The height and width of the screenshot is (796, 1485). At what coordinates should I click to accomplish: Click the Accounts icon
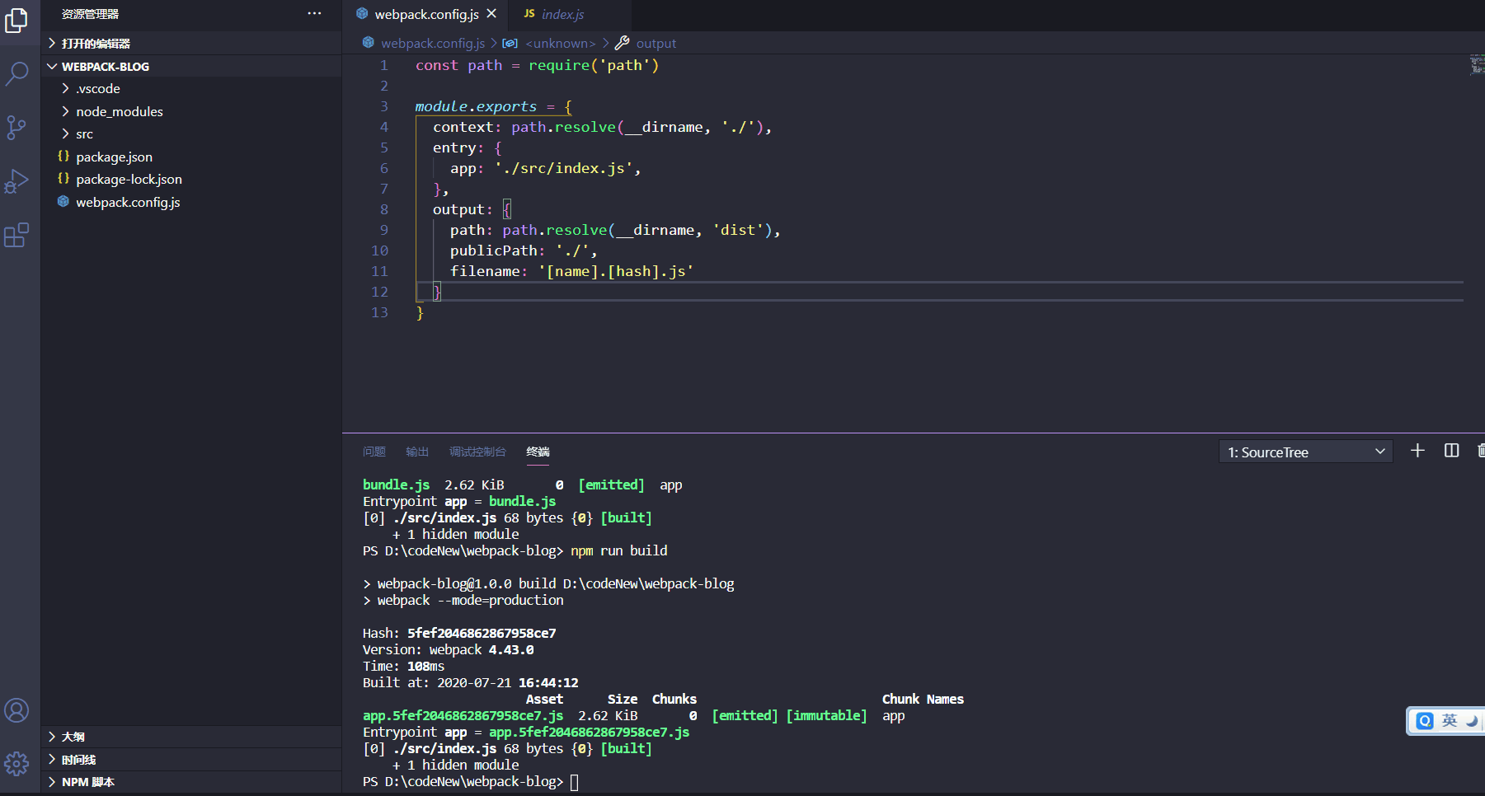[17, 710]
